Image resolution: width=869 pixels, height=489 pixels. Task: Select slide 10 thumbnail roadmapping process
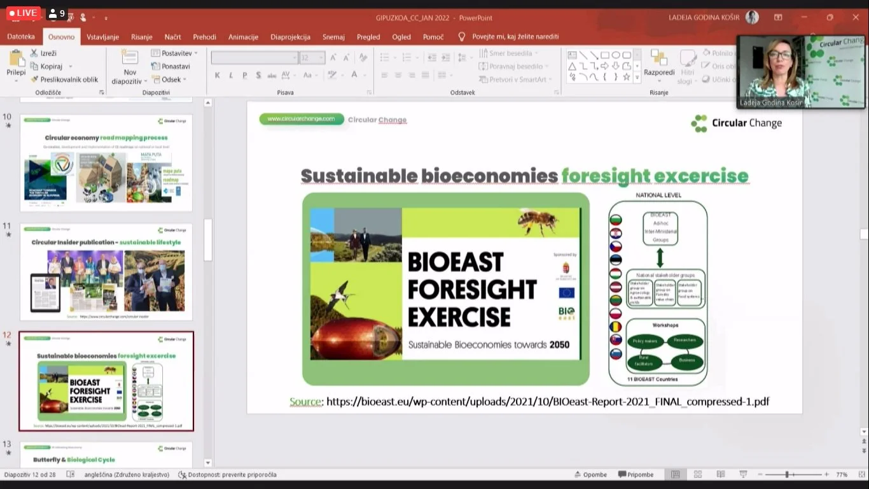click(x=106, y=163)
